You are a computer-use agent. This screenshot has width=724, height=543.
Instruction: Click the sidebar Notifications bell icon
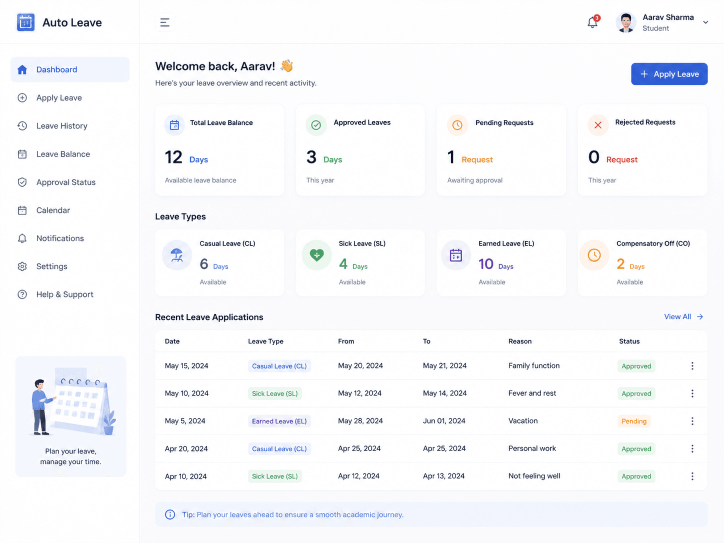(22, 238)
